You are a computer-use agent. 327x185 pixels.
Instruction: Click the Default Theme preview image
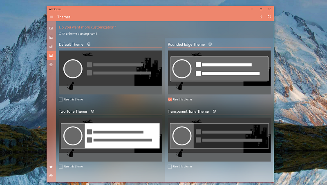[110, 73]
